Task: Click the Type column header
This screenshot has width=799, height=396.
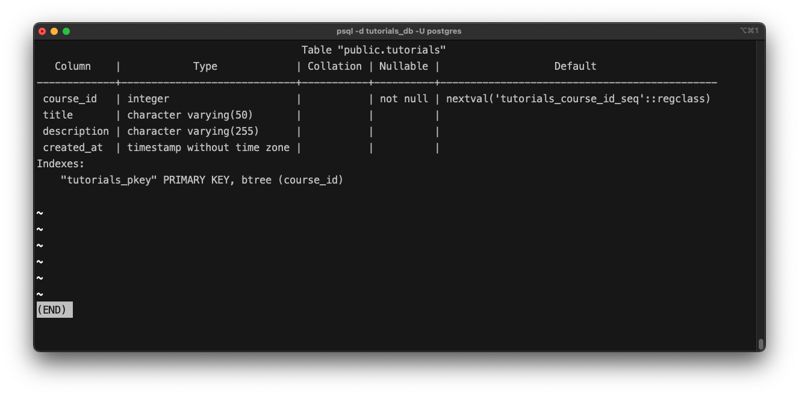Action: coord(205,66)
